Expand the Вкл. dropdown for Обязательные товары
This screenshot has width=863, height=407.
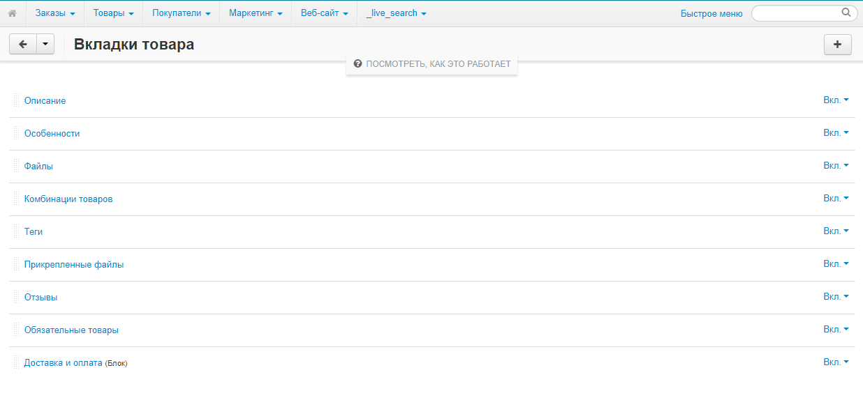pyautogui.click(x=836, y=330)
